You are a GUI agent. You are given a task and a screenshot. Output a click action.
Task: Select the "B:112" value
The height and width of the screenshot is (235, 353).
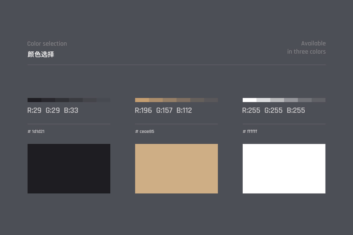184,110
